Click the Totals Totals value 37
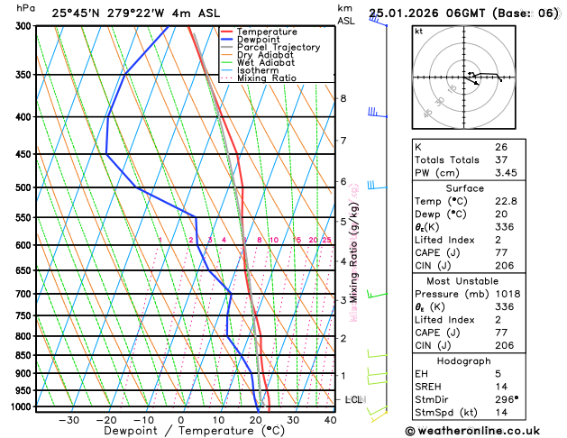The height and width of the screenshot is (438, 567). (x=501, y=160)
